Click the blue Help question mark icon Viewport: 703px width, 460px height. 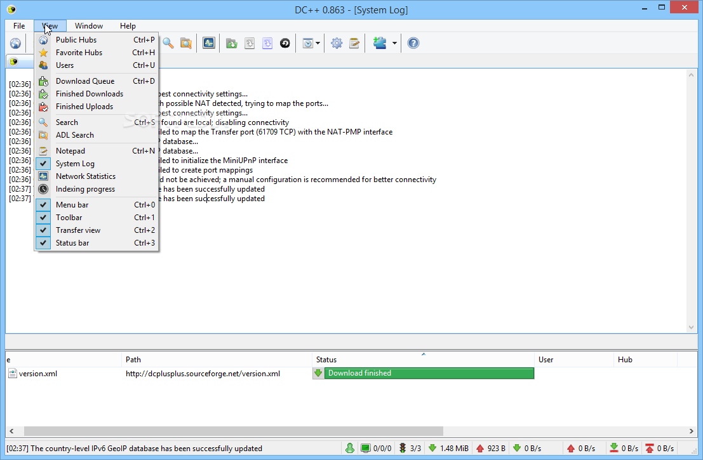tap(413, 43)
